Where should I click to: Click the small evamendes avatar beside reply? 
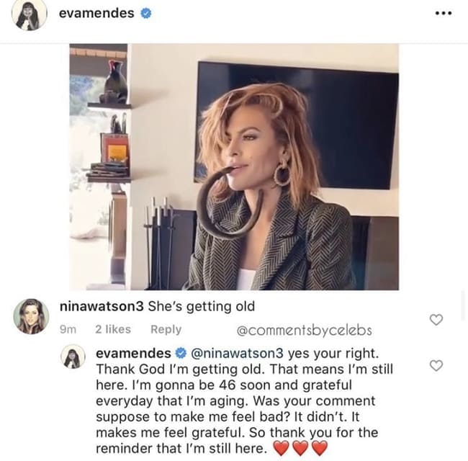click(x=73, y=357)
